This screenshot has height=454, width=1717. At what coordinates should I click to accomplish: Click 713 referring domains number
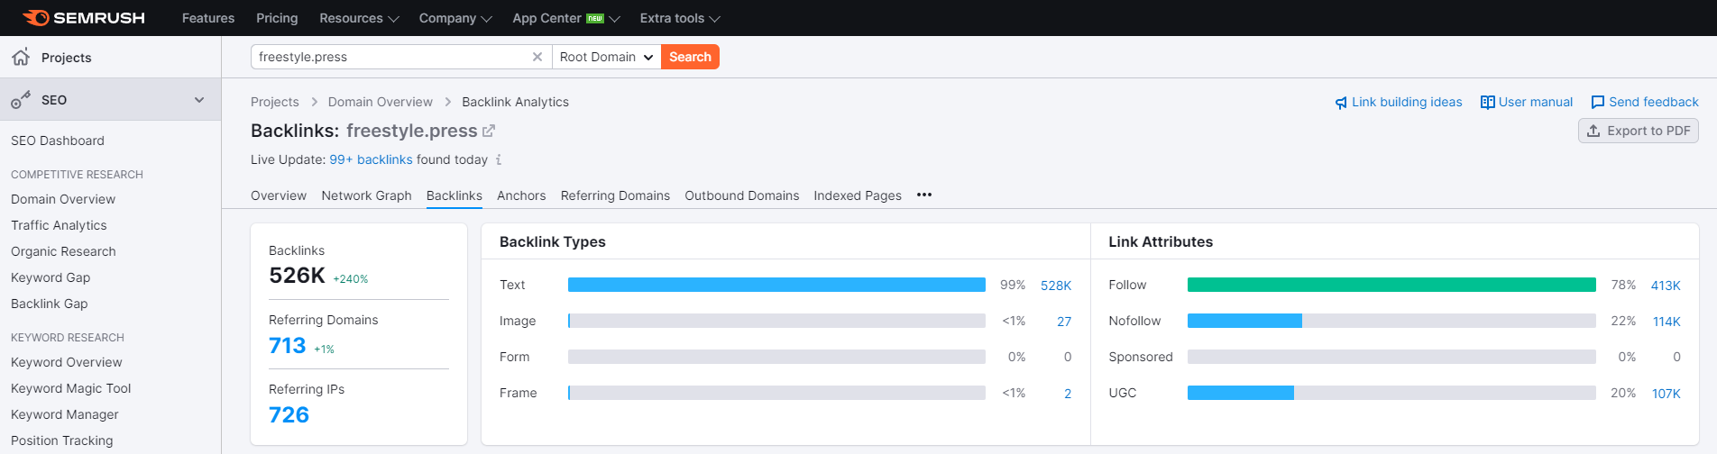pos(288,345)
